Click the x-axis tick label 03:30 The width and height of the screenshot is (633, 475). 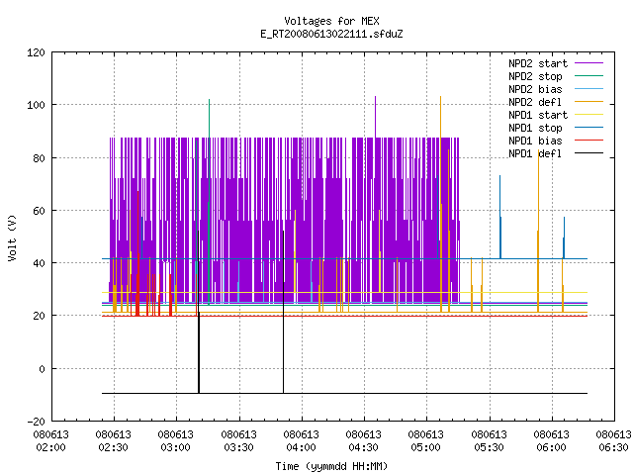coord(238,447)
